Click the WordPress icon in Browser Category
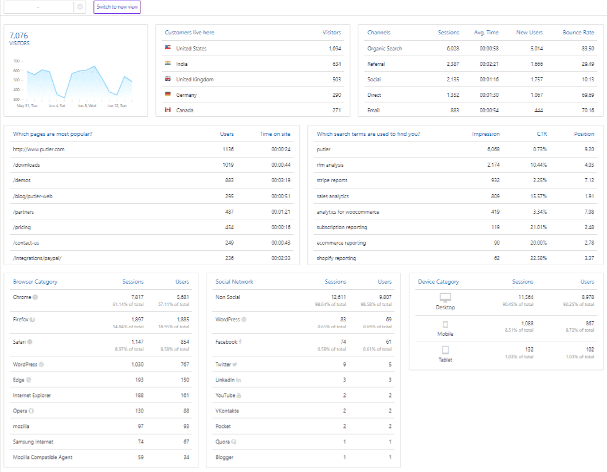 pos(41,364)
